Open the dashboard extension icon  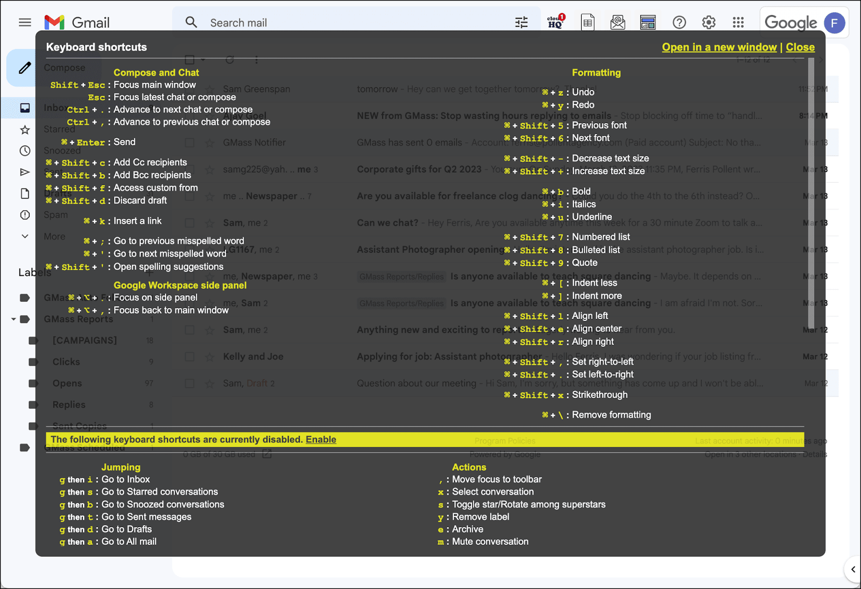(x=648, y=23)
